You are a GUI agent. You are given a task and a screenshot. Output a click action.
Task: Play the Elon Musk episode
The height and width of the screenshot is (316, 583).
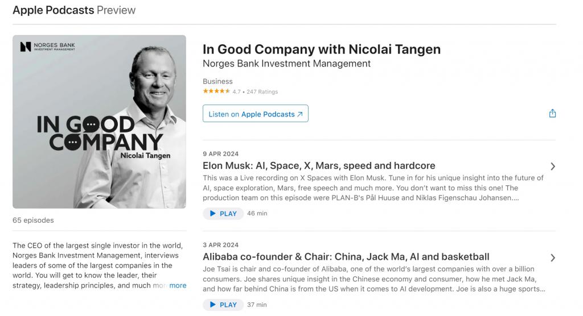223,214
